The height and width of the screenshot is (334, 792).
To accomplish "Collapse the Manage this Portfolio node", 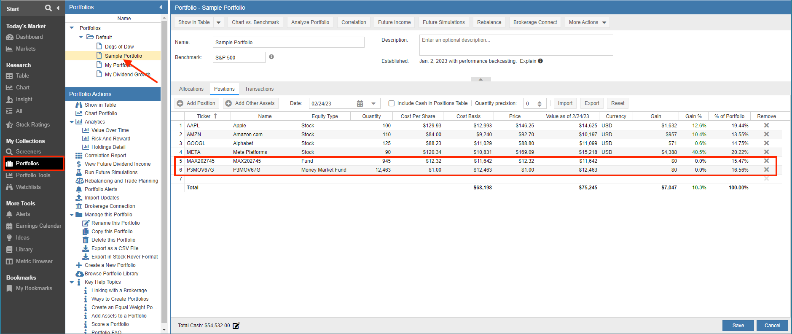I will tap(72, 215).
